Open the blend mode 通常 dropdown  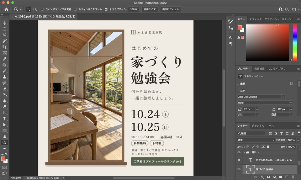pyautogui.click(x=256, y=140)
